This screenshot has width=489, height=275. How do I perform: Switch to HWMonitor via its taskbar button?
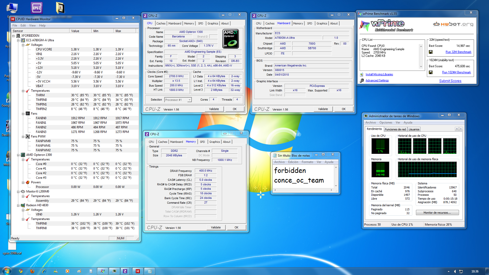[x=138, y=271]
